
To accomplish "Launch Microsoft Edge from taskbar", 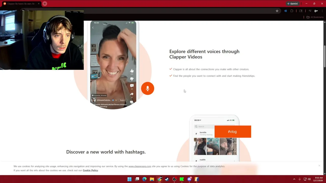I will pyautogui.click(x=144, y=179).
